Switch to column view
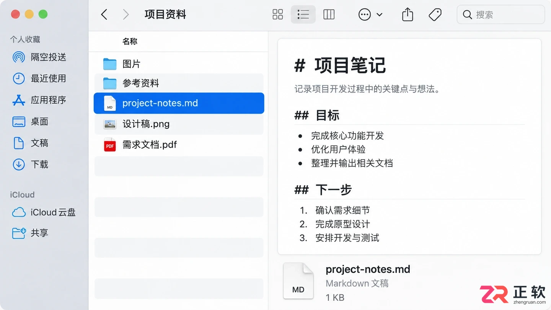The height and width of the screenshot is (310, 551). pos(329,15)
